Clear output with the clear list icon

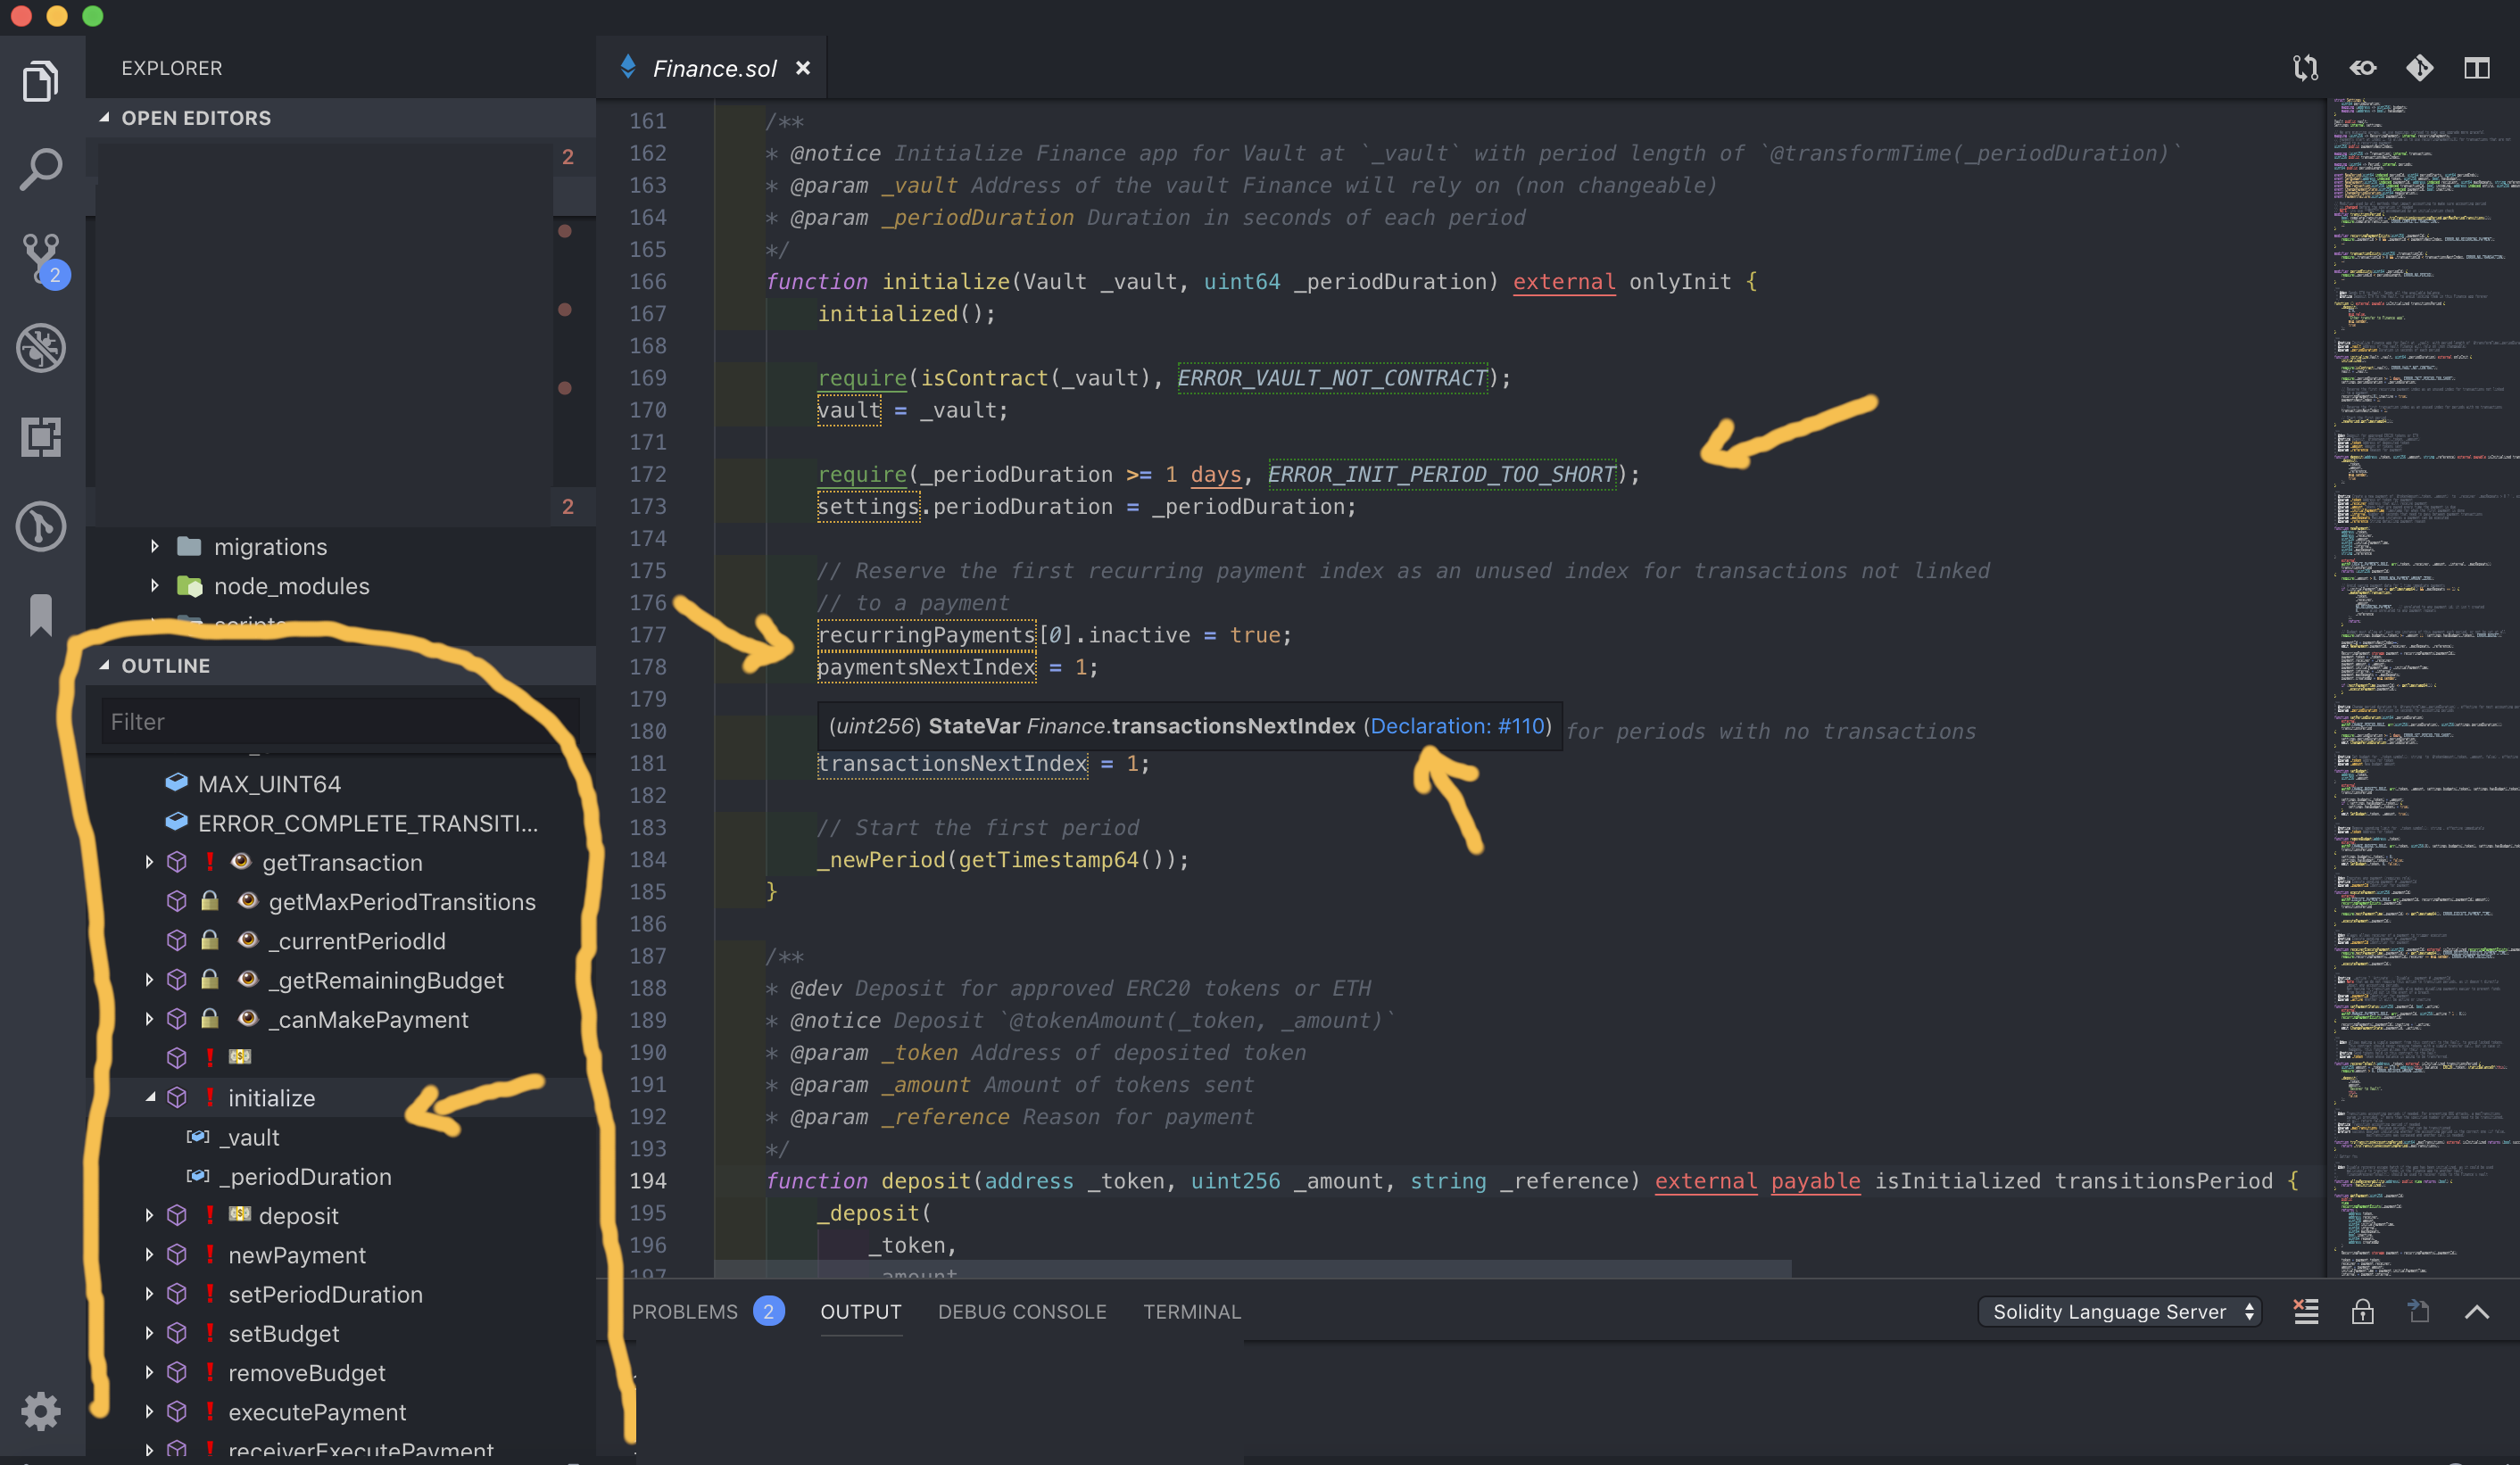coord(2305,1311)
